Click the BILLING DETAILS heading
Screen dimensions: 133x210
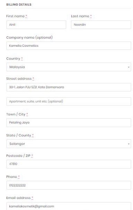pyautogui.click(x=19, y=4)
